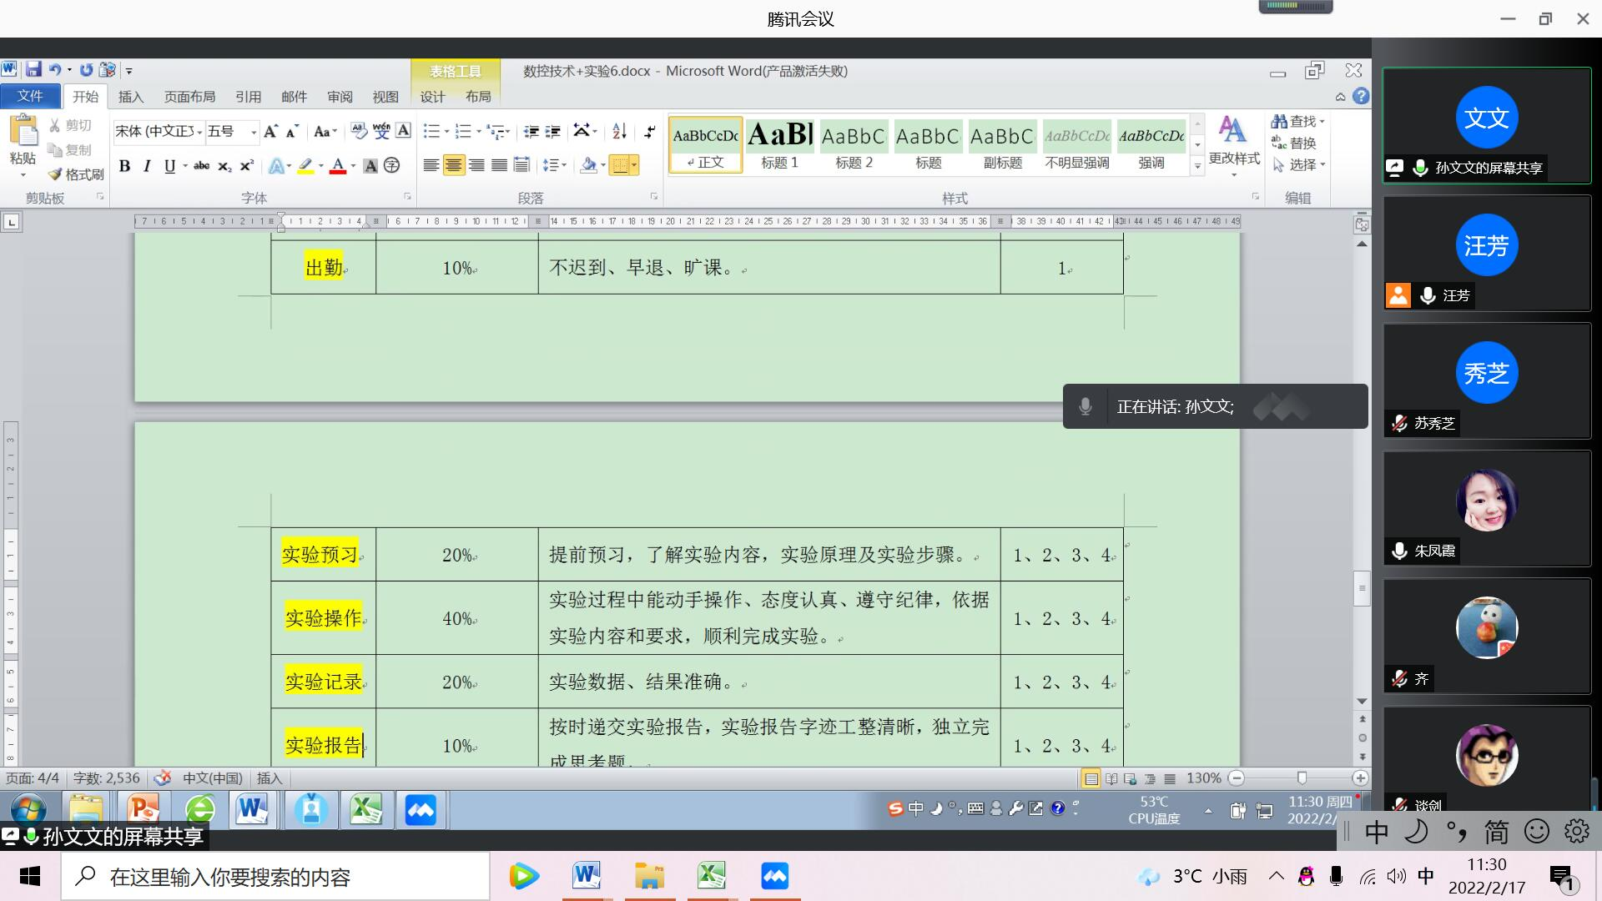Open the font name dropdown 宋体
1602x901 pixels.
199,132
